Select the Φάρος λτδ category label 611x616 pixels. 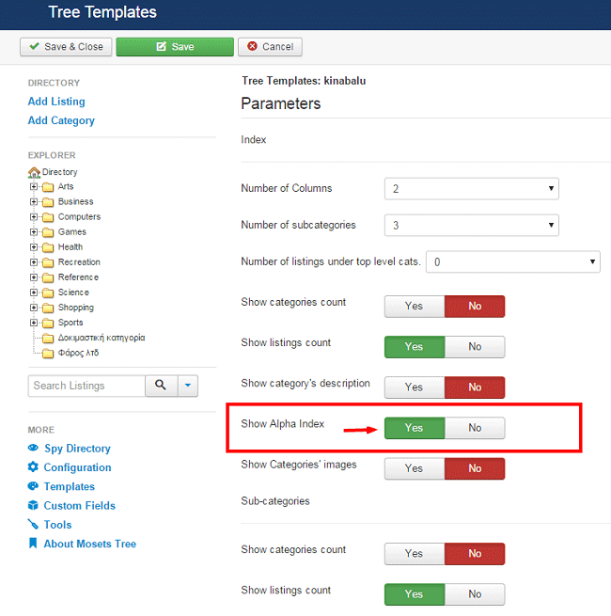coord(78,353)
